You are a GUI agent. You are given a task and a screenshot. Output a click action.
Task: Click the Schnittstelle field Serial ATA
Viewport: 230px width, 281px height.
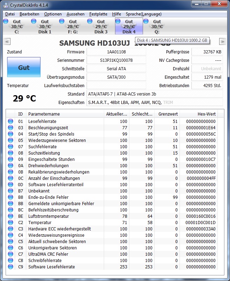coord(116,68)
